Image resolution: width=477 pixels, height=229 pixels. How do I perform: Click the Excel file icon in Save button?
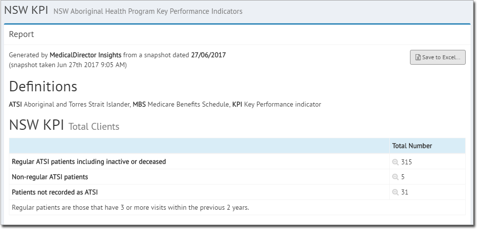pyautogui.click(x=418, y=58)
